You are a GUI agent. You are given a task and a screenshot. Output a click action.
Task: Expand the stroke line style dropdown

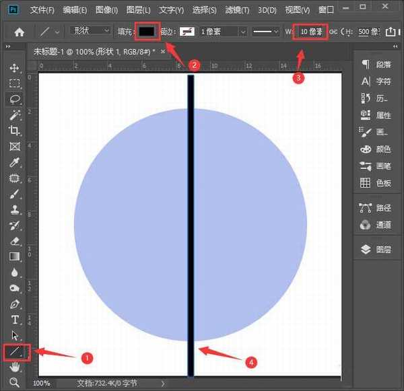point(266,32)
